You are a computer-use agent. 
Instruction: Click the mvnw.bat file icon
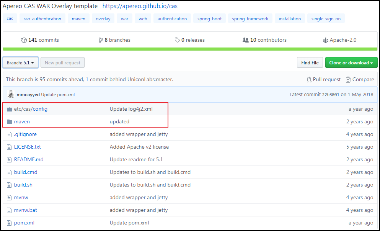click(x=9, y=210)
